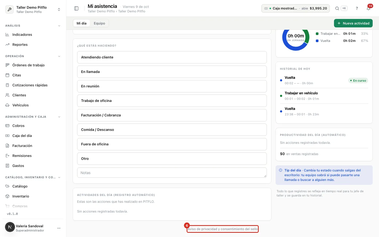Open user menu for Valeria Sandoval
This screenshot has width=379, height=237.
(x=59, y=228)
